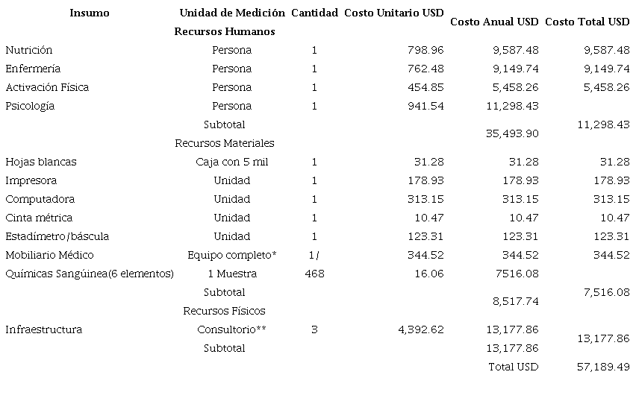
Task: Select the Costo Total USD header
Action: 587,22
